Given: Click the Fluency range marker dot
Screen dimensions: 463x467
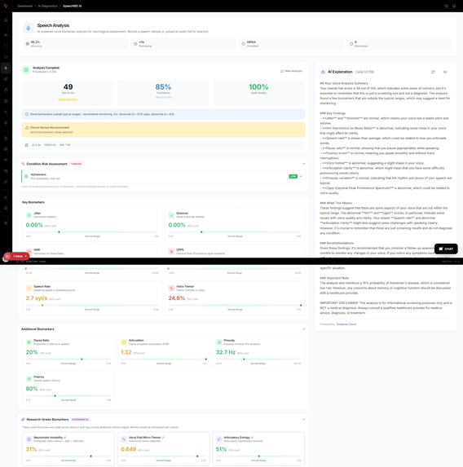Looking at the screenshot, I should point(55,396).
